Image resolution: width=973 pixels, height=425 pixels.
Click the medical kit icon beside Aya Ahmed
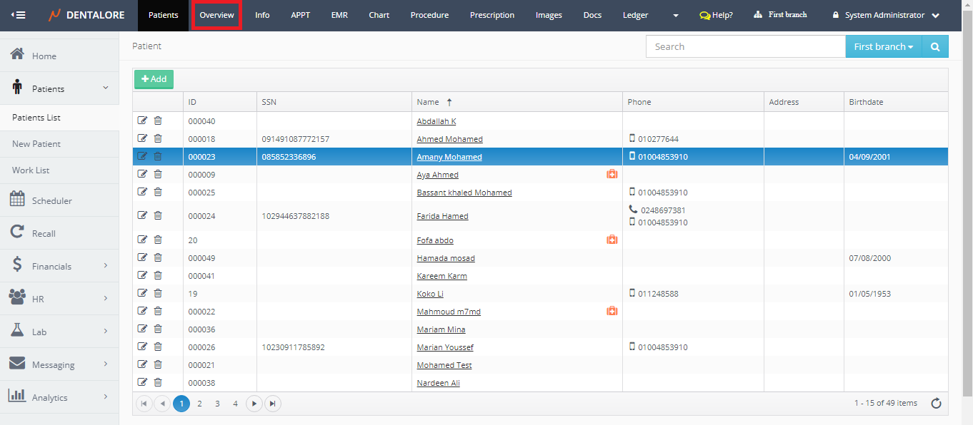pos(612,174)
